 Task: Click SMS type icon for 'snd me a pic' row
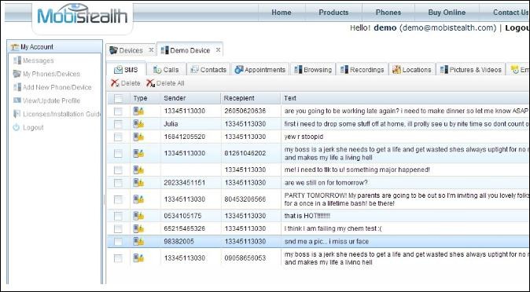pos(138,241)
